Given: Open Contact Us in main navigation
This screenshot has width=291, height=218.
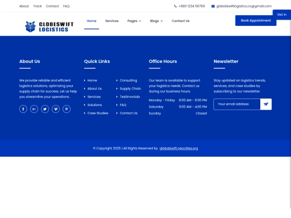Looking at the screenshot, I should tap(181, 21).
